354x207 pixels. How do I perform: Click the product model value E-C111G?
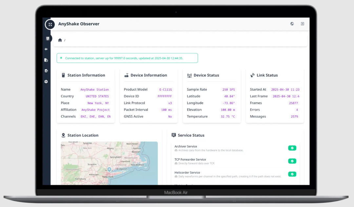click(x=166, y=90)
